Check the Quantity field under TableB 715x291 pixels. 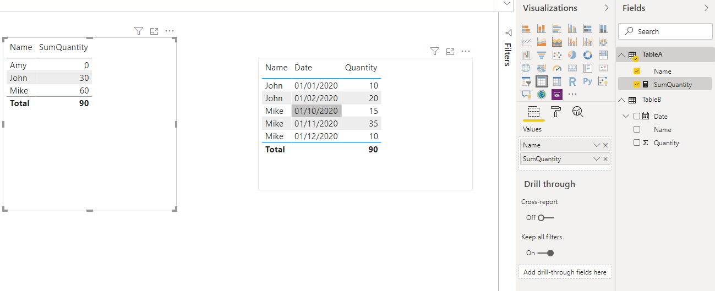pyautogui.click(x=637, y=142)
